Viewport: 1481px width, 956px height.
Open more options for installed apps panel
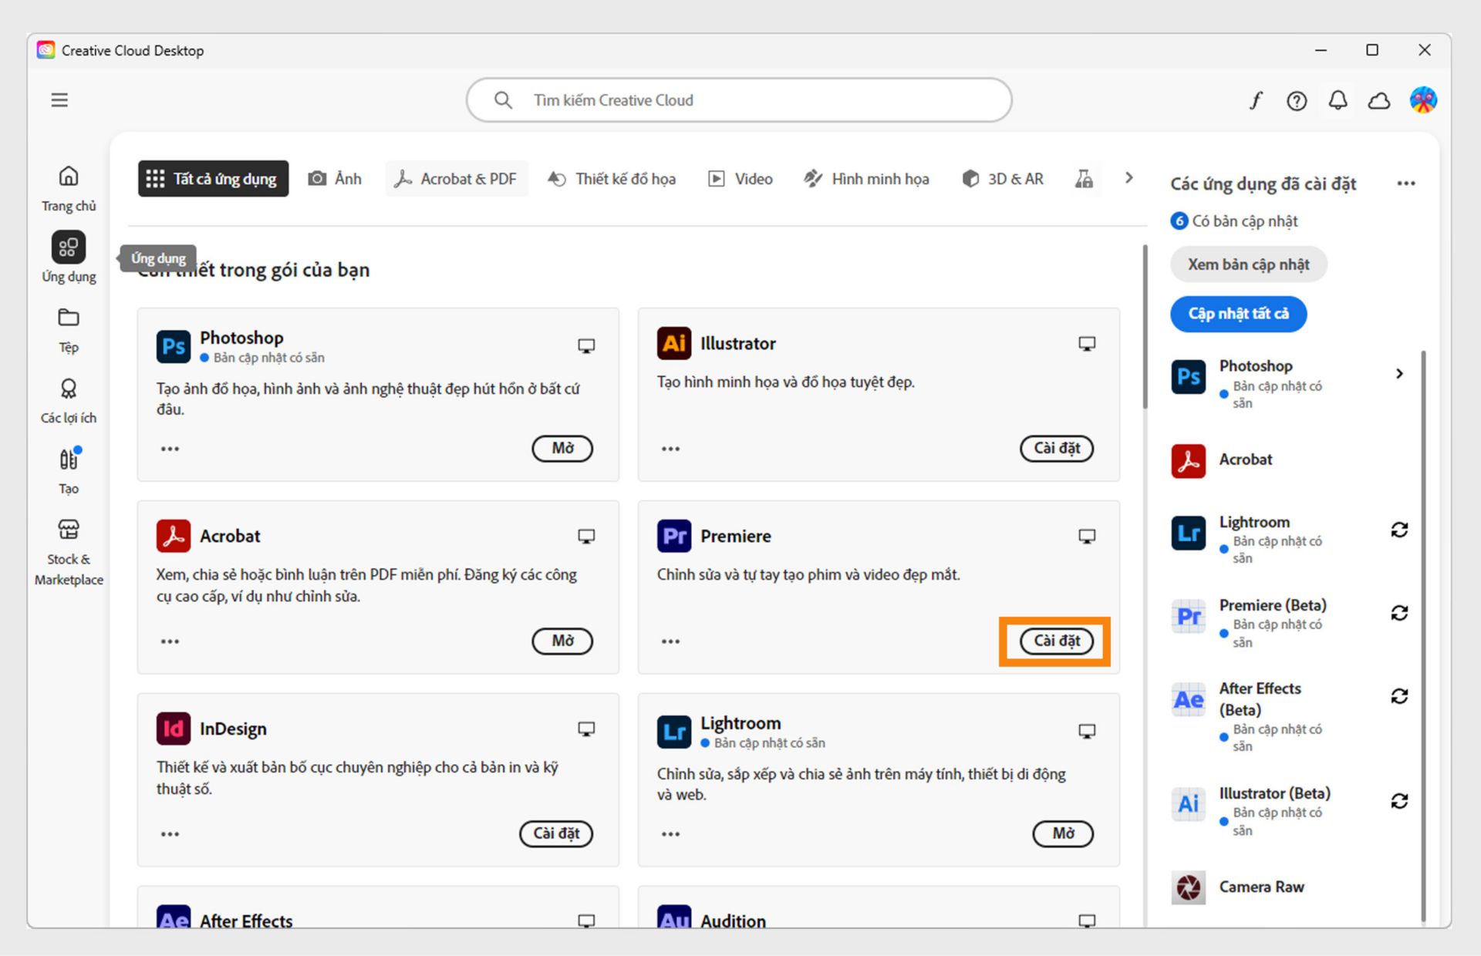click(1405, 183)
